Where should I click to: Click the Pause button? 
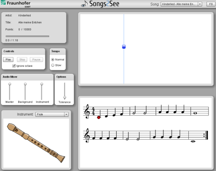[36, 59]
